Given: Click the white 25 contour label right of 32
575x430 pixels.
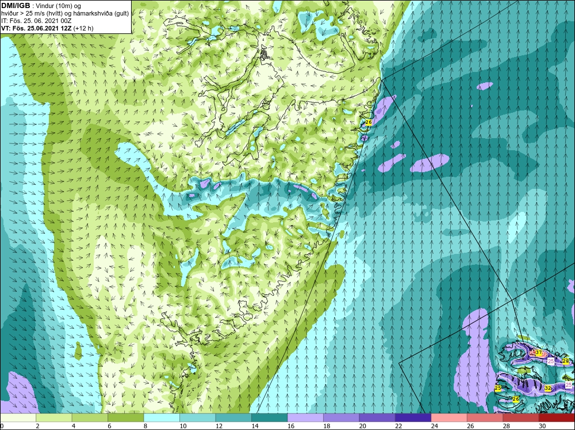Looking at the screenshot, I should tap(569, 385).
